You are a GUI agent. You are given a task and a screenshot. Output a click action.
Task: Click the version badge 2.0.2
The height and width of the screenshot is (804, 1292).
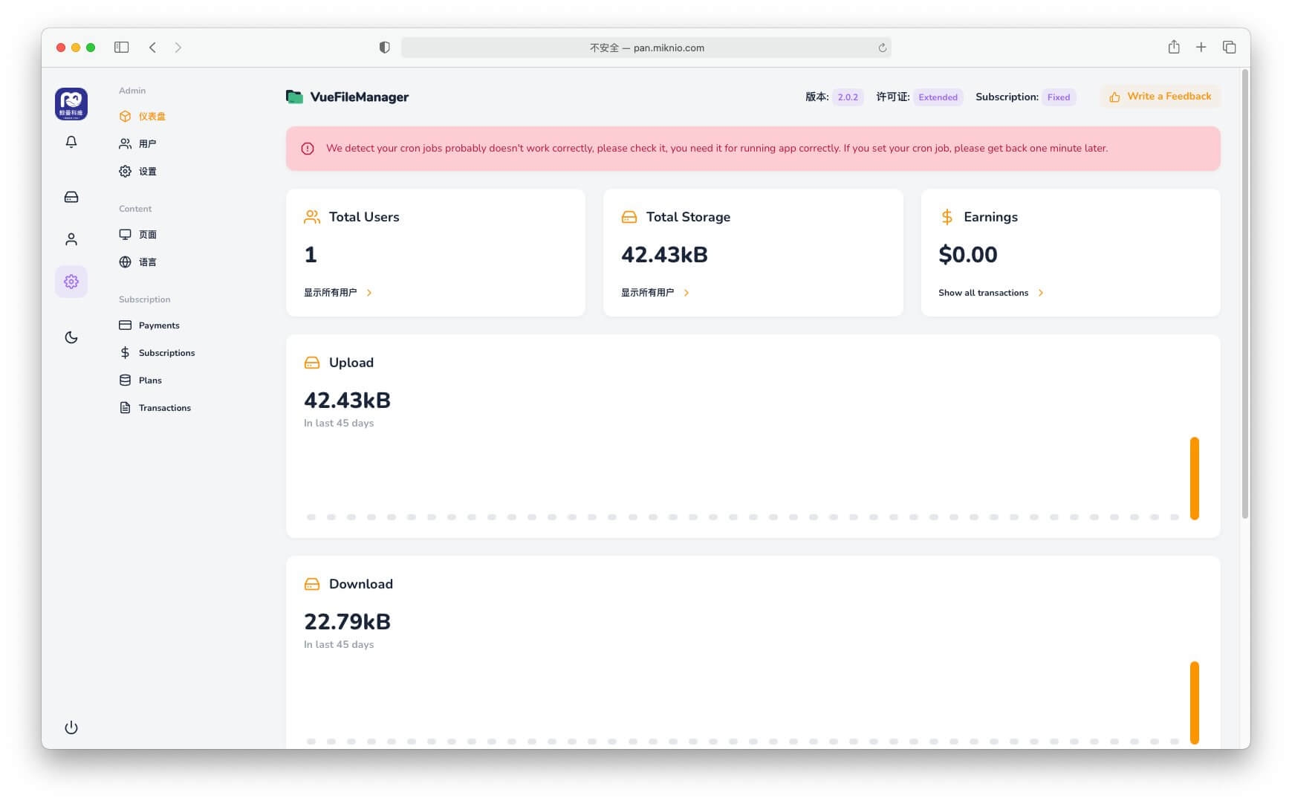[x=847, y=97]
